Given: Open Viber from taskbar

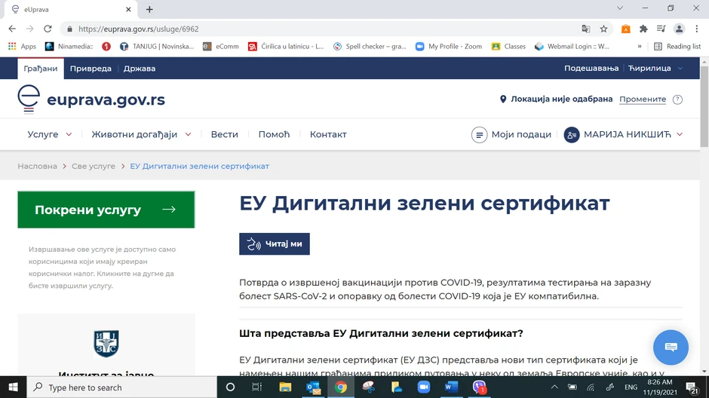Looking at the screenshot, I should pyautogui.click(x=479, y=387).
